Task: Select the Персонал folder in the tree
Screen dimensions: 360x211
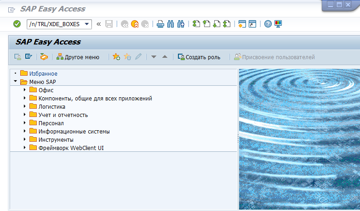Action: tap(51, 123)
